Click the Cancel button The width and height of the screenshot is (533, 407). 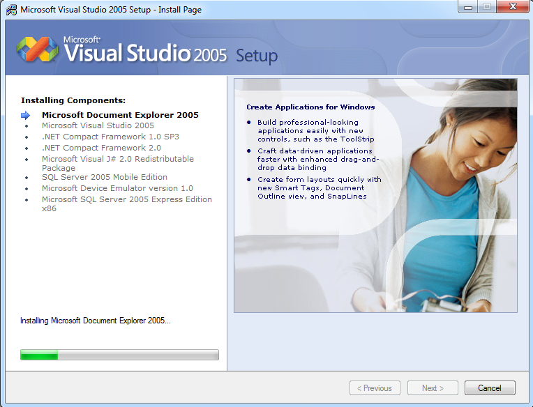pos(490,388)
